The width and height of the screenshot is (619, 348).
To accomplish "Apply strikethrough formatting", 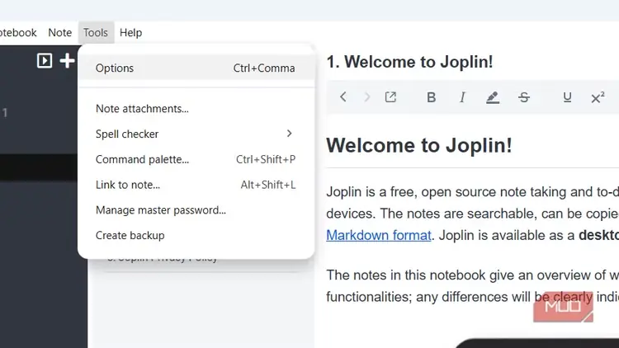I will point(524,97).
